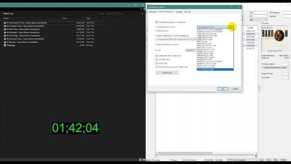Click the CD cover thumbnail image
Image resolution: width=291 pixels, height=164 pixels.
[275, 39]
